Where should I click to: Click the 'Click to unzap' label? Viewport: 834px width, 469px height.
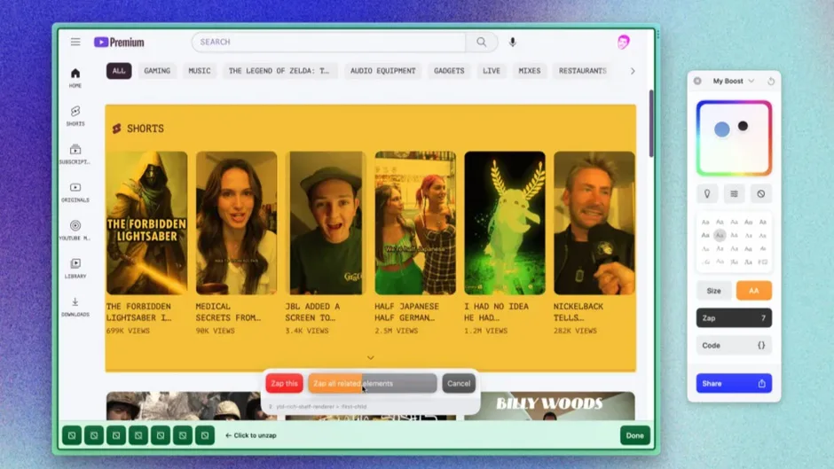[251, 435]
